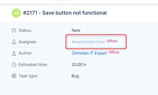
Task: Click the Status value New
Action: [x=76, y=30]
